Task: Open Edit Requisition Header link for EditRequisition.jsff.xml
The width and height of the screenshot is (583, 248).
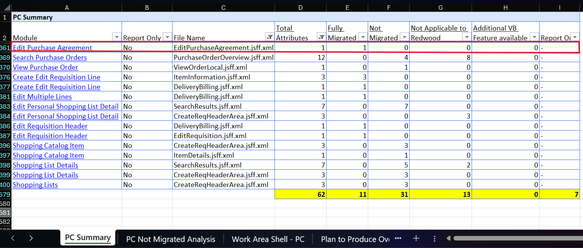Action: pos(50,136)
